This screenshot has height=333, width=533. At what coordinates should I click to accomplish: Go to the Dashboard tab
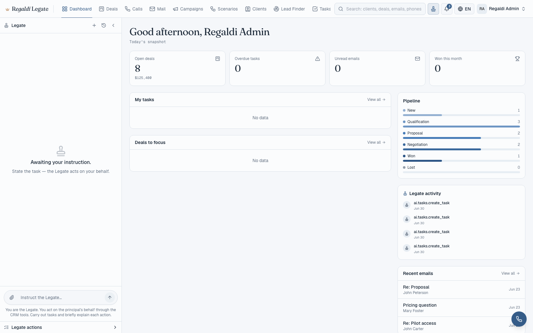pos(77,9)
